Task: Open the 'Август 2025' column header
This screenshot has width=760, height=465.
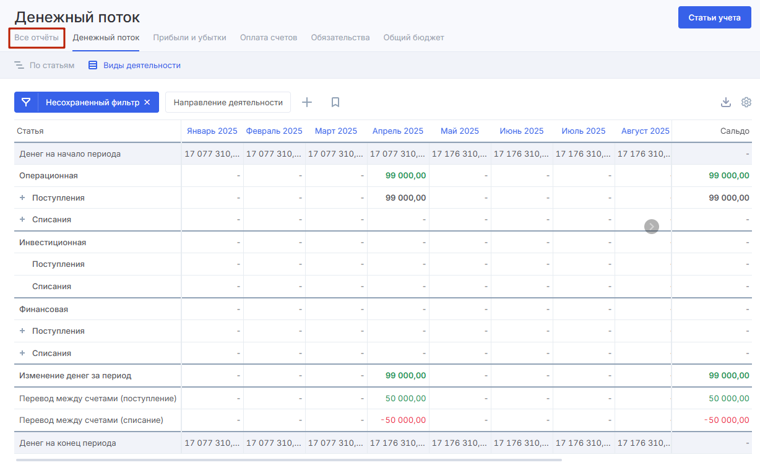Action: (x=646, y=131)
